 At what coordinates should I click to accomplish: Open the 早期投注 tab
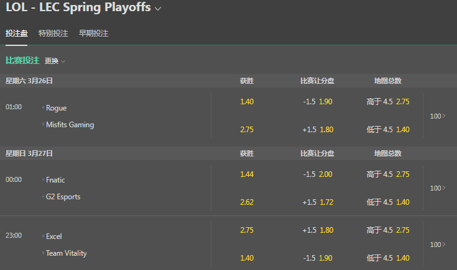[x=93, y=34]
